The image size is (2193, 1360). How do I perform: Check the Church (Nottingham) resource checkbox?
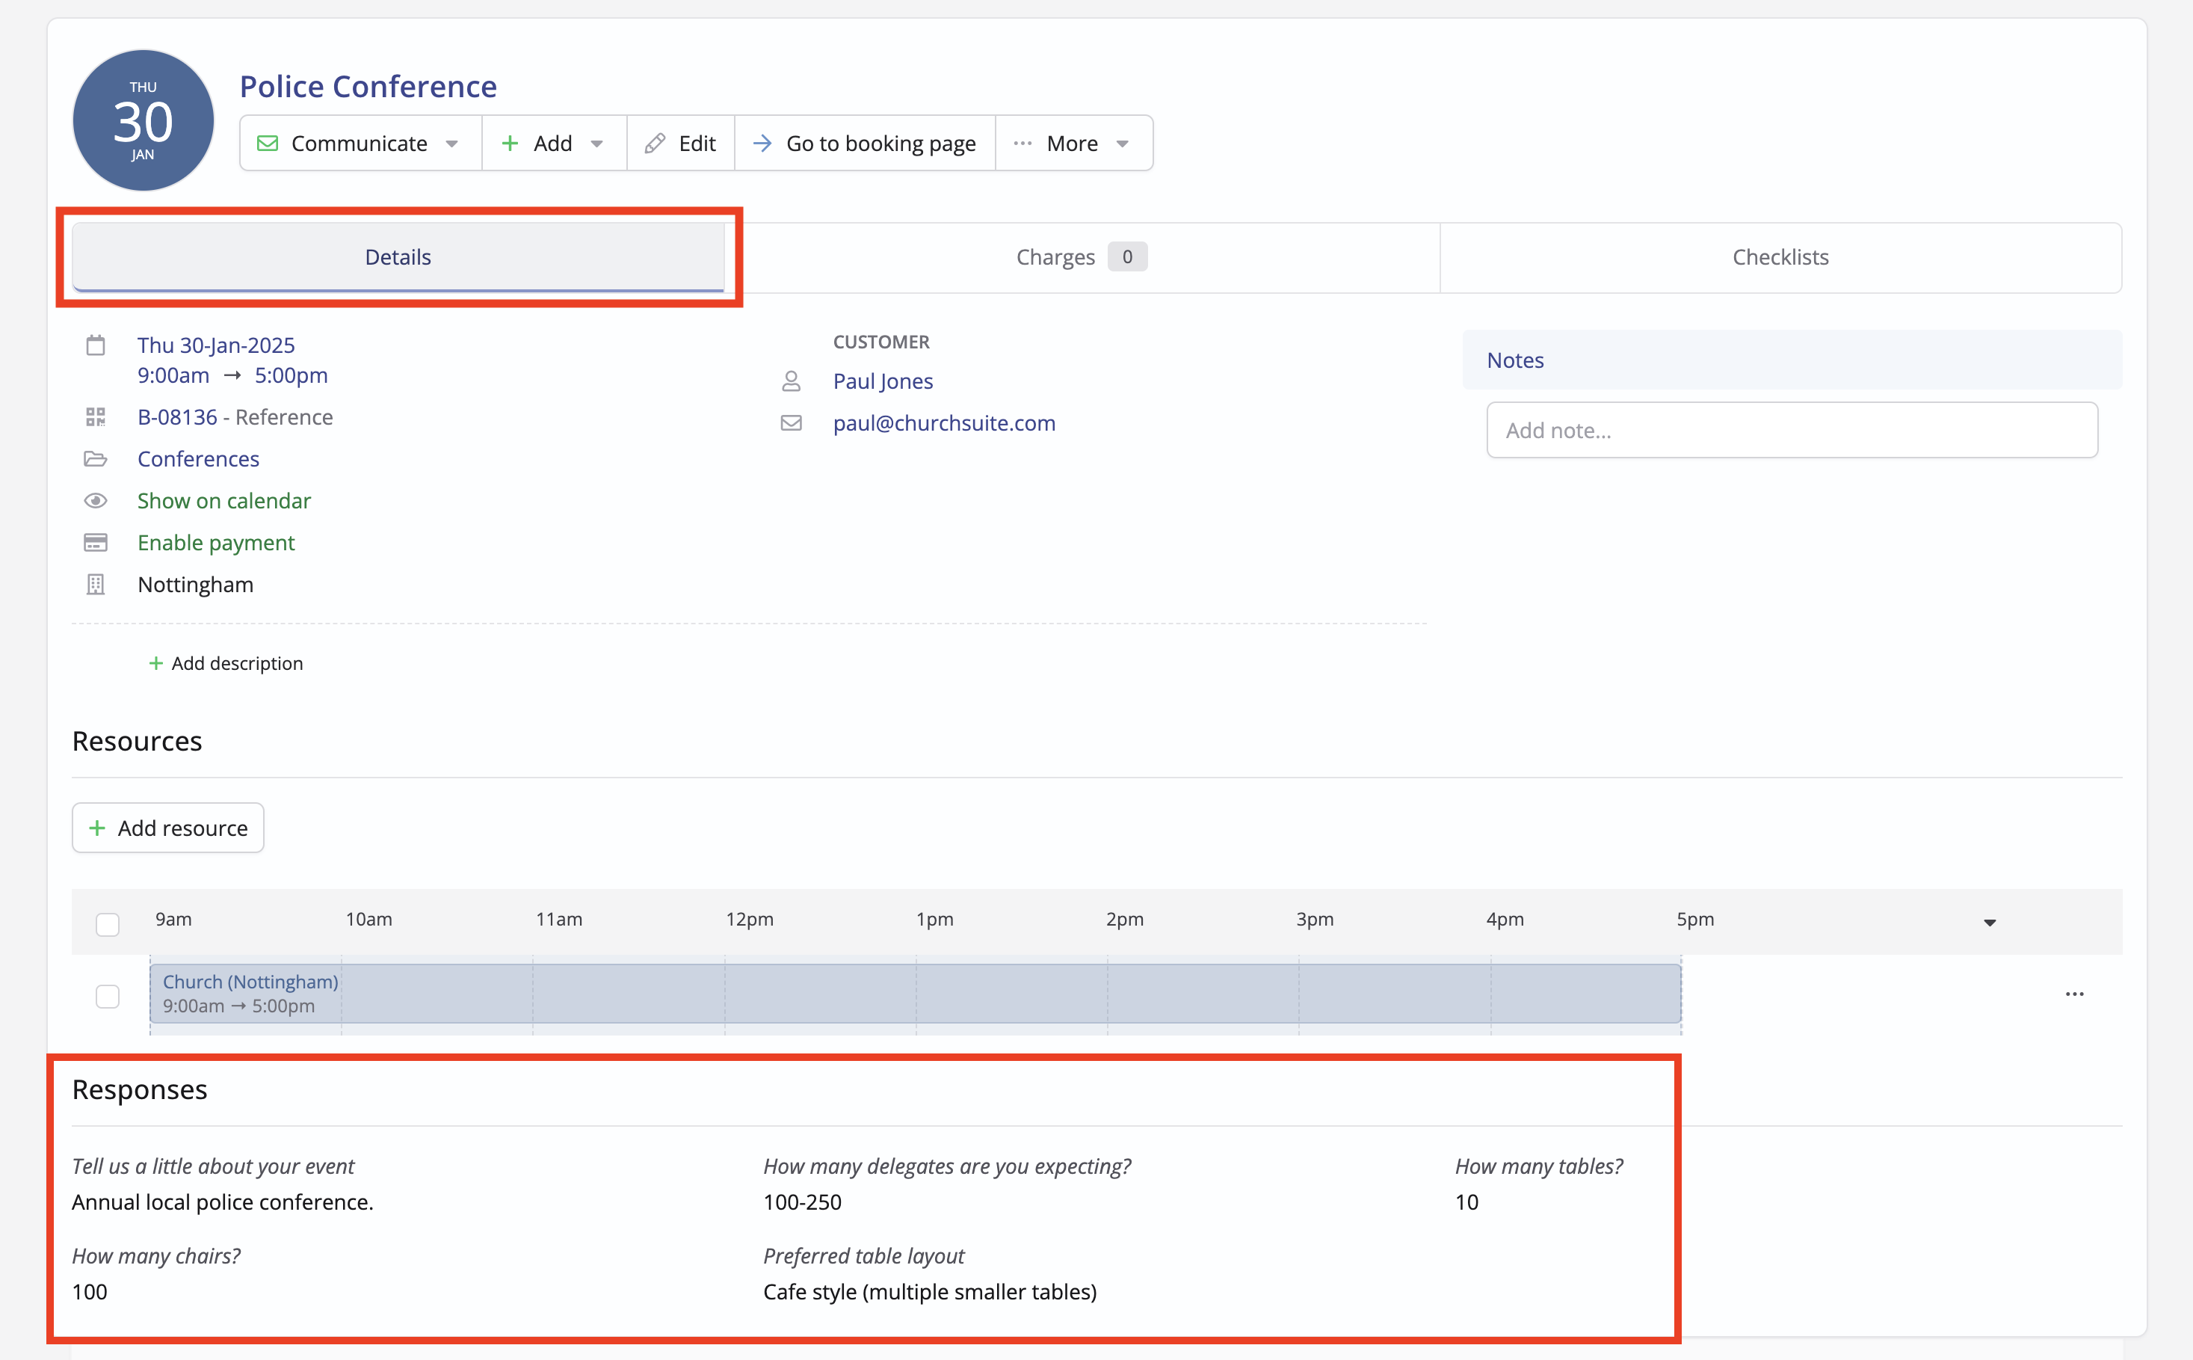(107, 996)
